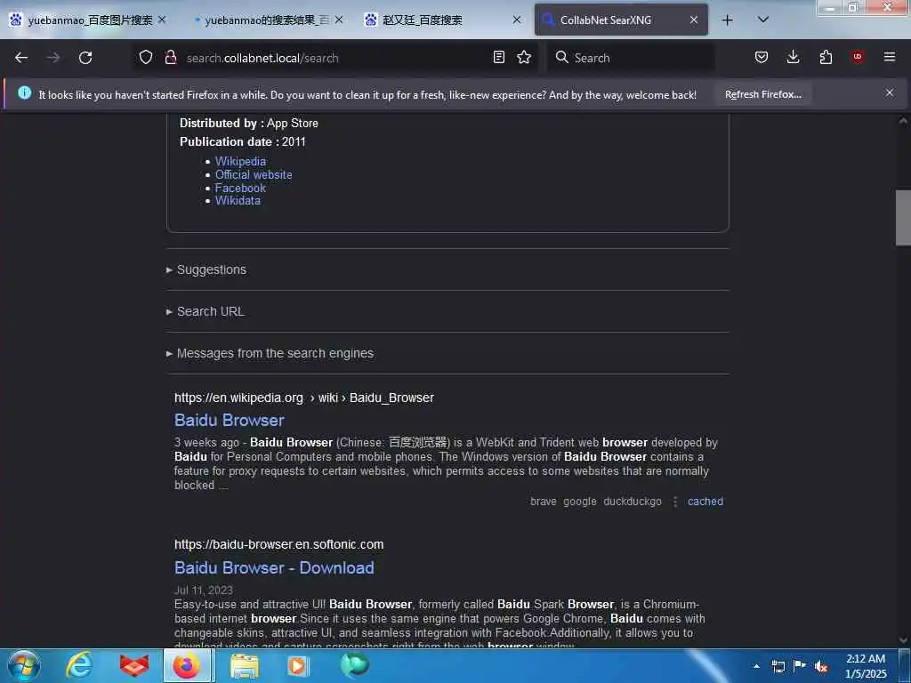Switch to yuebanmao Baidu image search tab
The width and height of the screenshot is (911, 683).
90,20
